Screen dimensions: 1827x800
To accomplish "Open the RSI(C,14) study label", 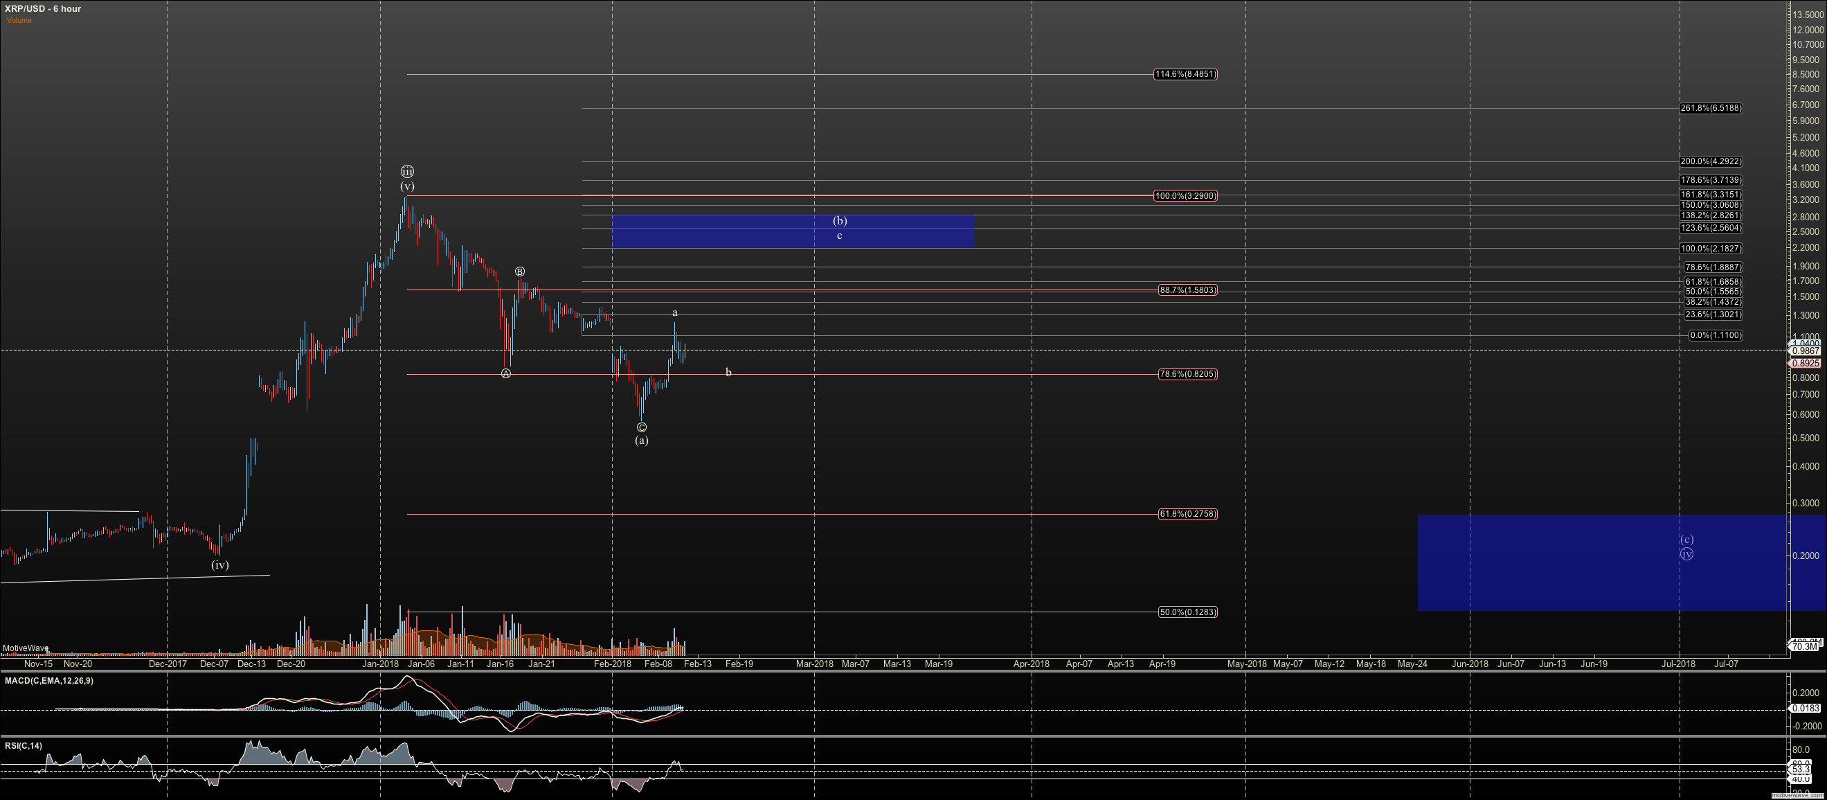I will [24, 746].
